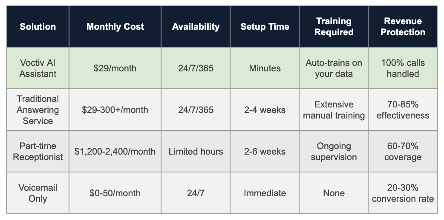This screenshot has height=220, width=444.
Task: Click the $29/month price cell
Action: [x=115, y=68]
